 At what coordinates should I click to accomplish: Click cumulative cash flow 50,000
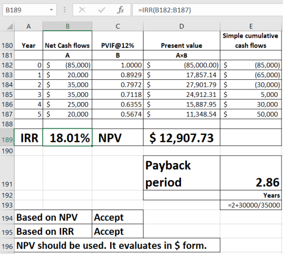[x=251, y=114]
